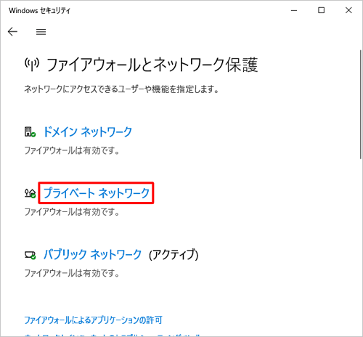The width and height of the screenshot is (363, 337).
Task: Open ファイアウォールによるアプリケーションの許可 link
Action: (93, 320)
